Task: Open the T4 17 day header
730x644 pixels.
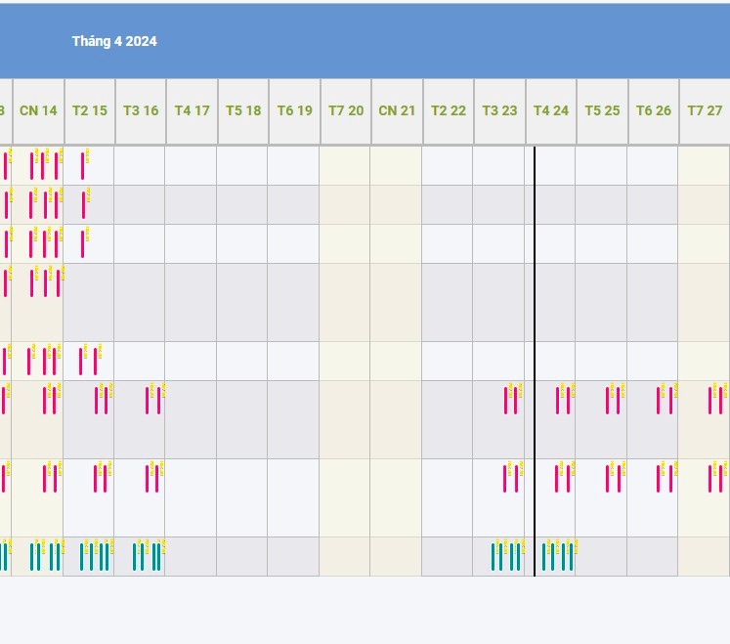Action: [192, 110]
